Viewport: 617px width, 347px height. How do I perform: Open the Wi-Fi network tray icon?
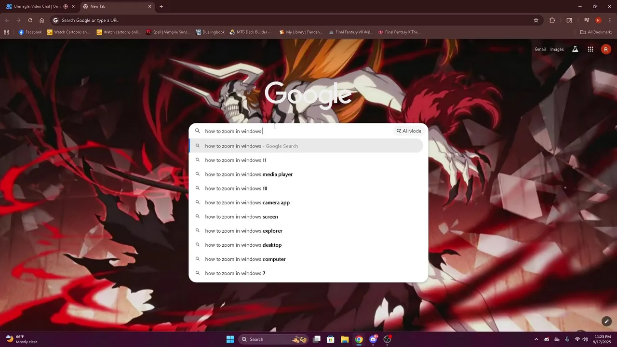coord(577,339)
